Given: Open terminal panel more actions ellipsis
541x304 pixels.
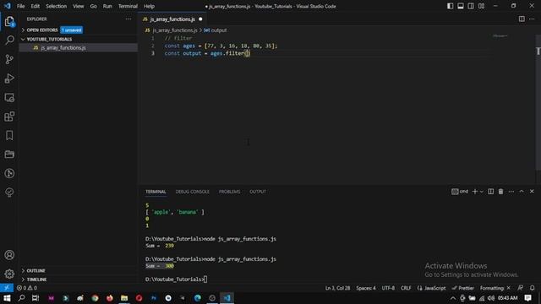Looking at the screenshot, I should point(511,192).
